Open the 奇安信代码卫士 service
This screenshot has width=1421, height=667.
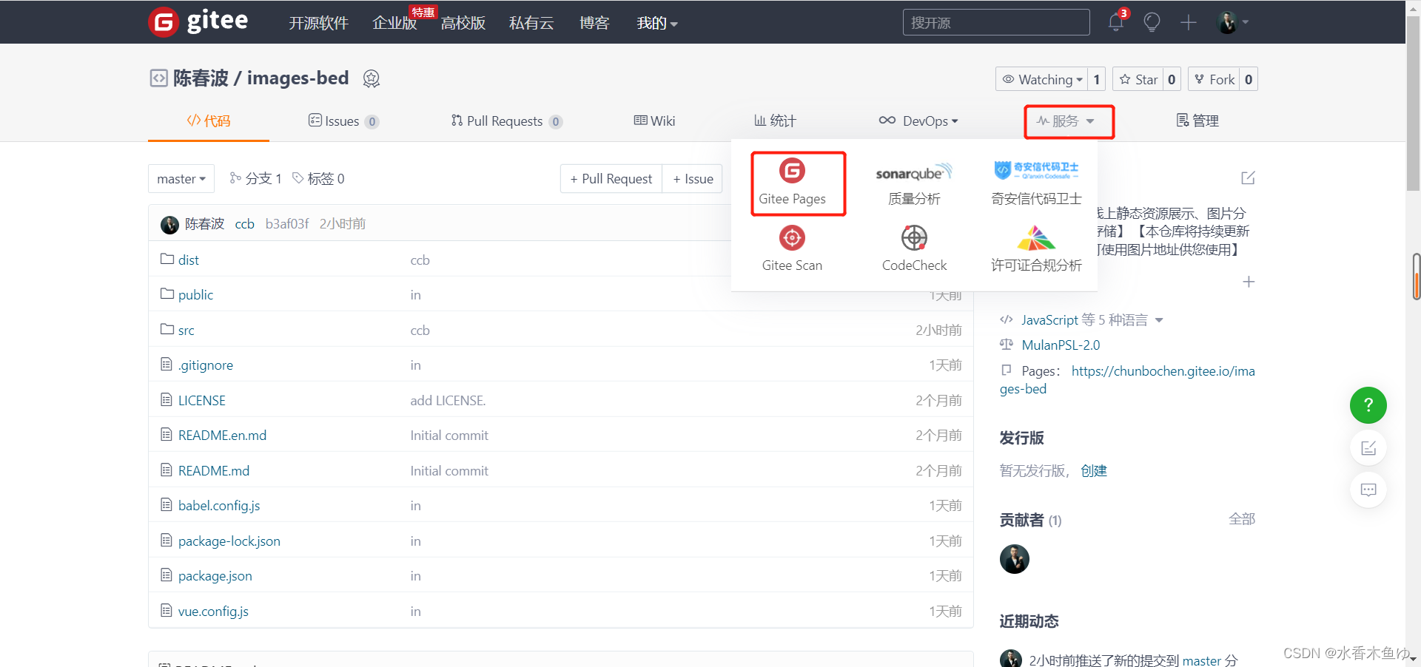click(1036, 184)
